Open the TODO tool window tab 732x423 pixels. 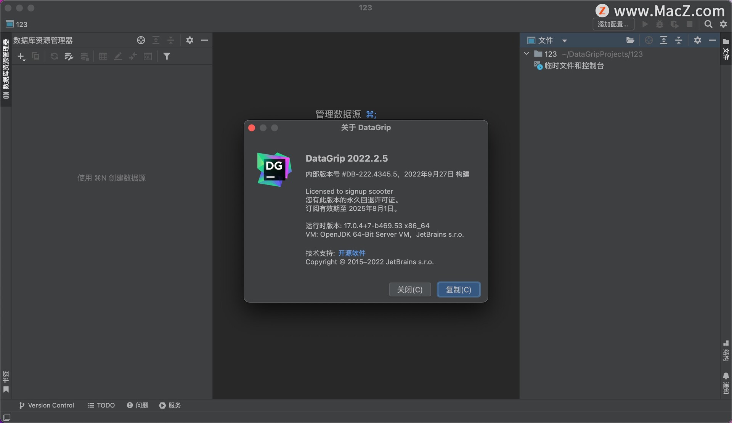click(x=101, y=405)
